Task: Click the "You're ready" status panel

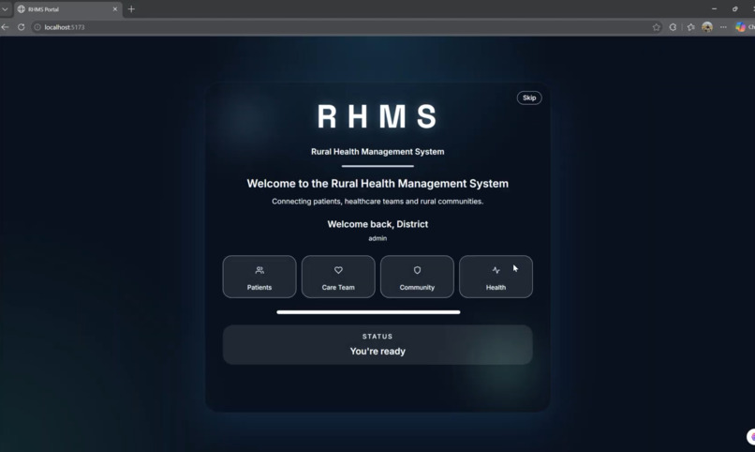Action: (377, 344)
